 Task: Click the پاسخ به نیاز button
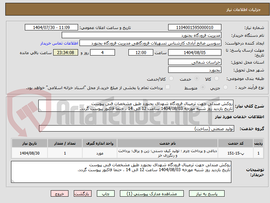coord(206,193)
